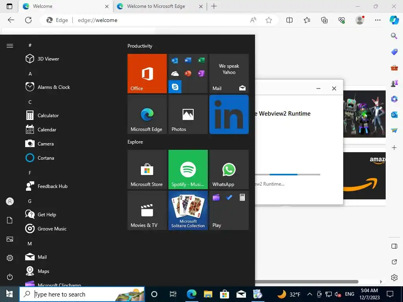
Task: Click the Edge tab actions menu button
Action: point(9,6)
